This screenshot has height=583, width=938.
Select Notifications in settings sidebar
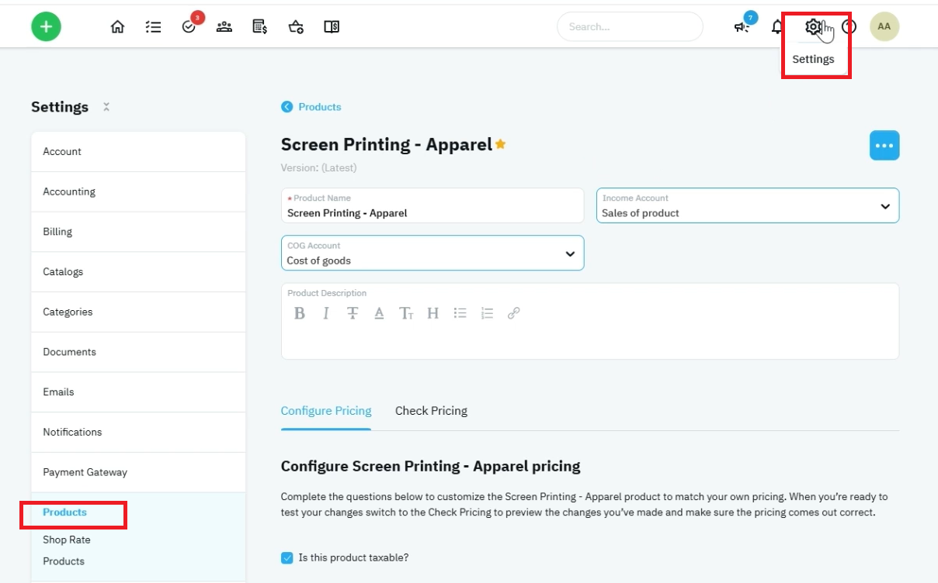[x=138, y=432]
